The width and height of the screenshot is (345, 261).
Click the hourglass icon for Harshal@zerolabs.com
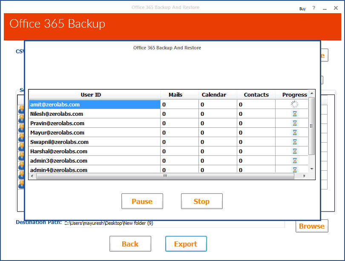[295, 151]
